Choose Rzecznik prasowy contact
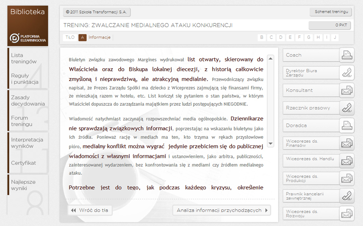Viewport: 363px width, 226px height. pos(311,108)
